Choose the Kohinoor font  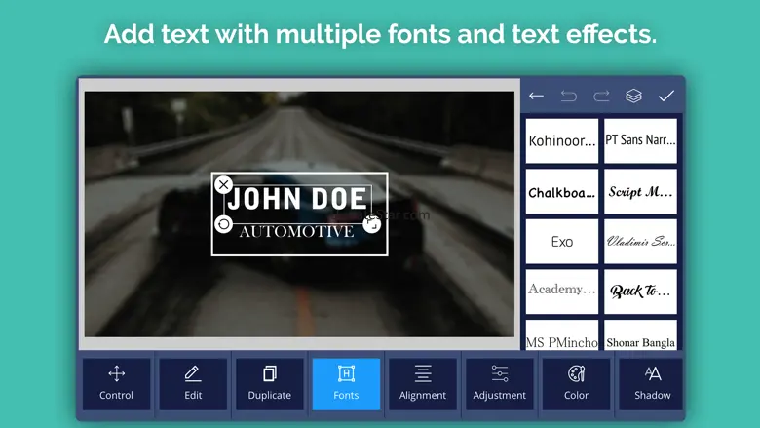click(562, 141)
